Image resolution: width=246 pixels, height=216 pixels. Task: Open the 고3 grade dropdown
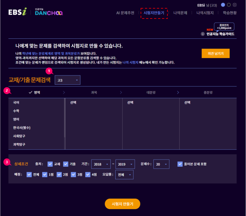67,80
